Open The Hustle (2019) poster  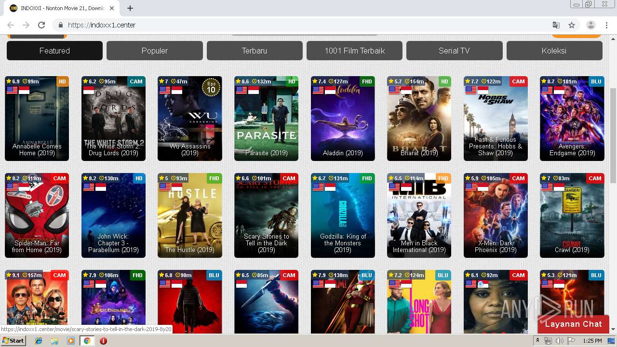(190, 215)
